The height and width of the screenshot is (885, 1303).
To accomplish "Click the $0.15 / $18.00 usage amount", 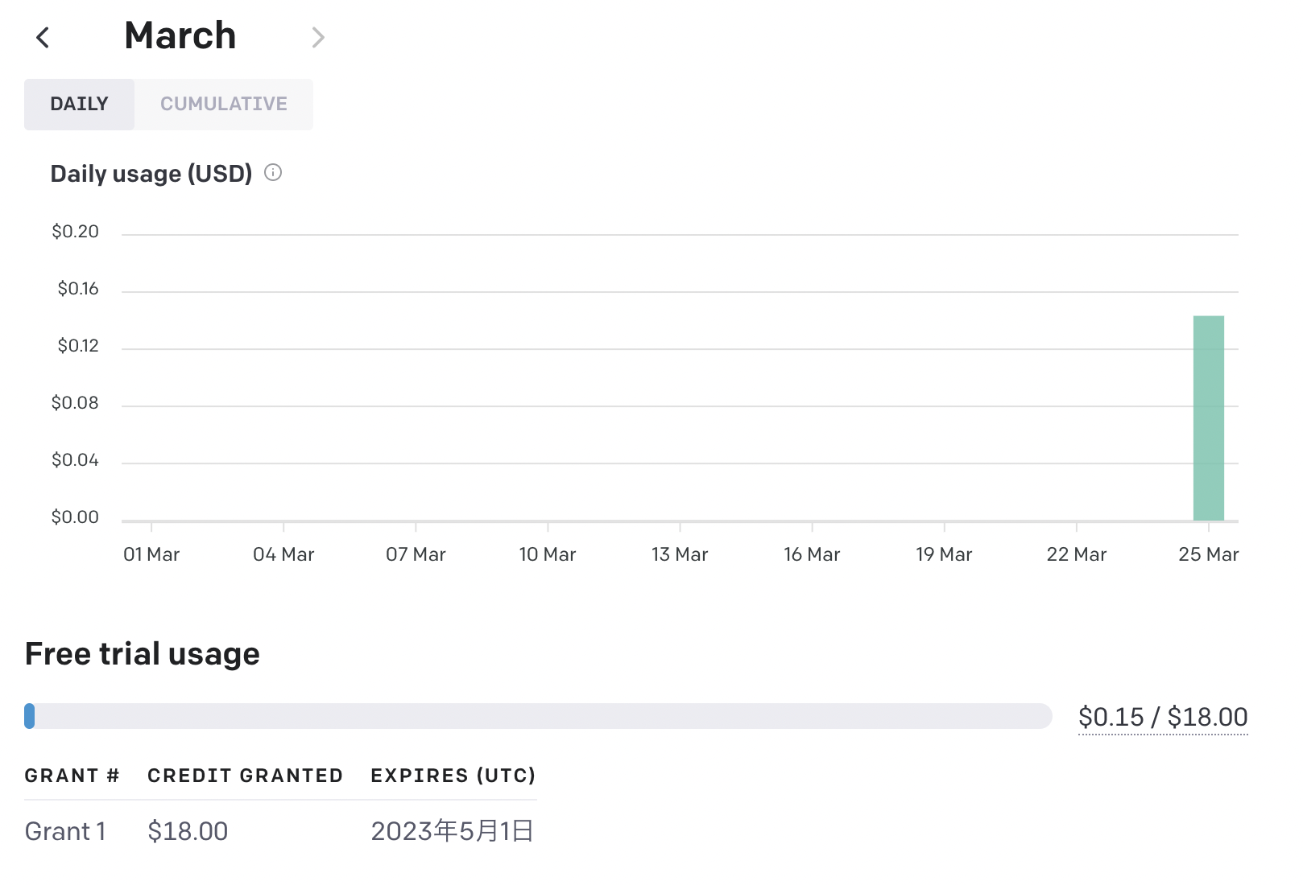I will 1163,716.
